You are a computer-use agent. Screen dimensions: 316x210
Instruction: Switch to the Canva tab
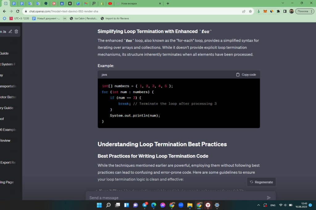tap(78, 3)
